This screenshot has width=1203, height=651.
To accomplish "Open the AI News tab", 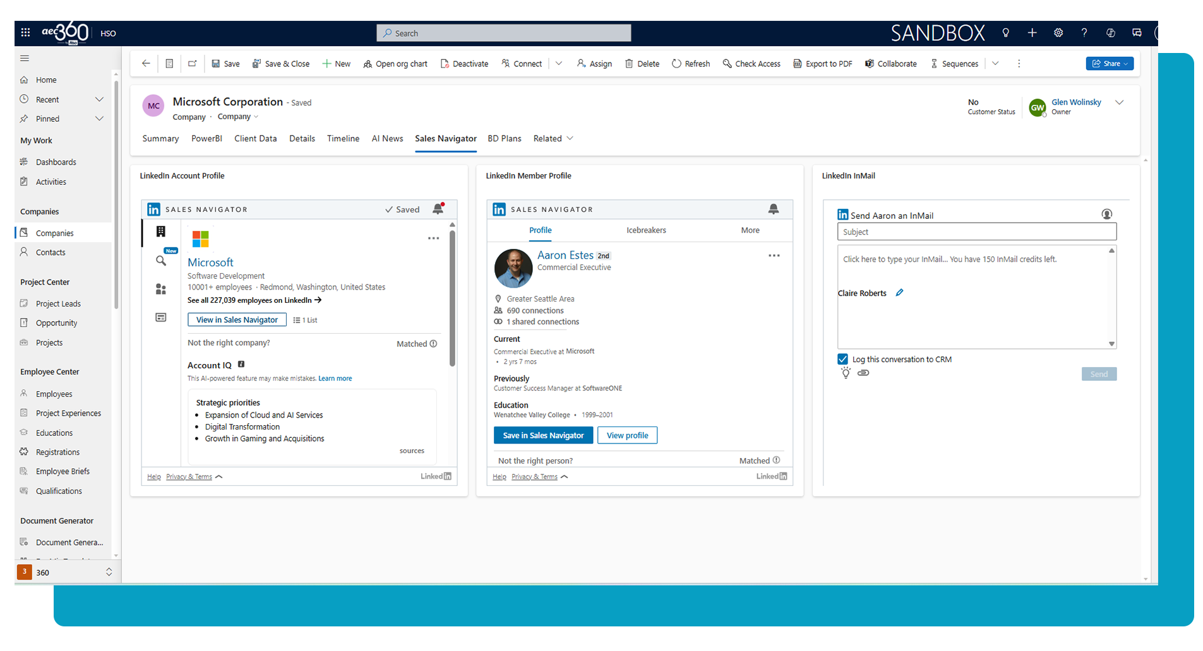I will (x=387, y=138).
